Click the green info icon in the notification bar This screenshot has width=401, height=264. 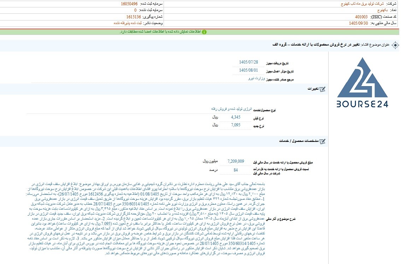[204, 32]
